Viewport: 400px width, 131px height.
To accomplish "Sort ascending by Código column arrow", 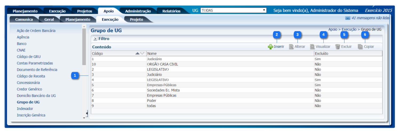I will 138,54.
